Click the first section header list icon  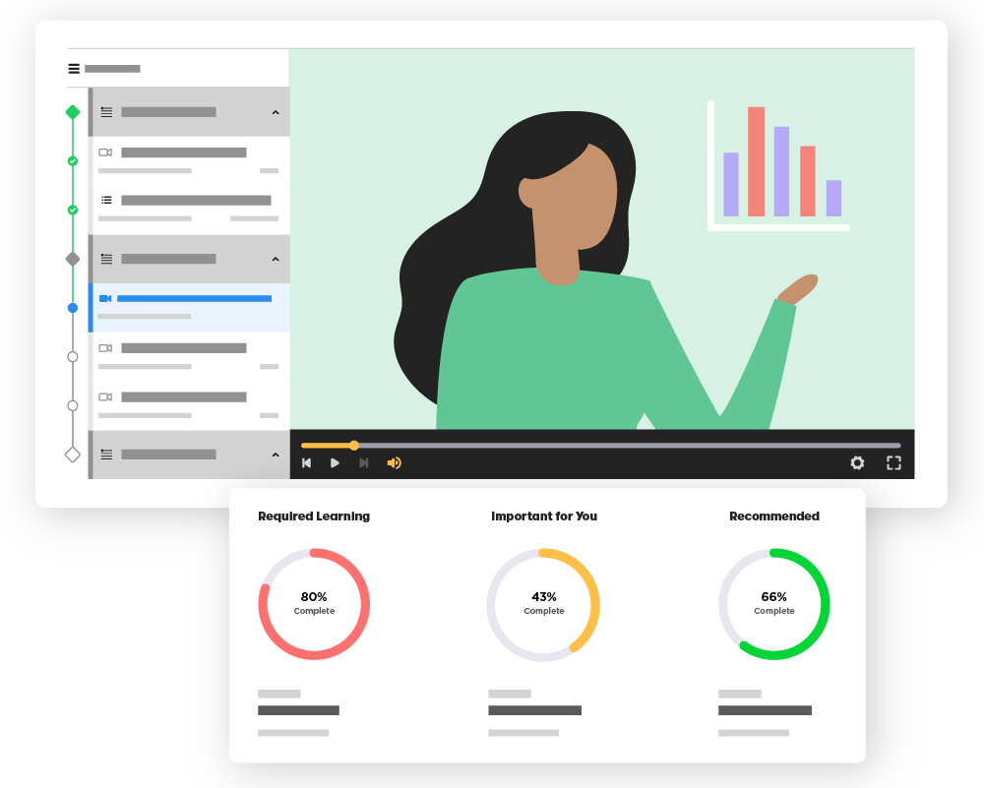coord(106,112)
